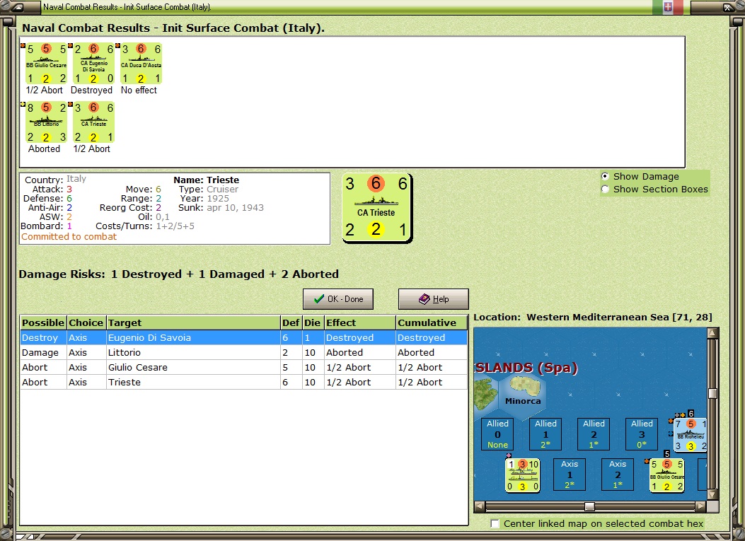Click the Possible column header
Screen dimensions: 745x541
click(43, 323)
